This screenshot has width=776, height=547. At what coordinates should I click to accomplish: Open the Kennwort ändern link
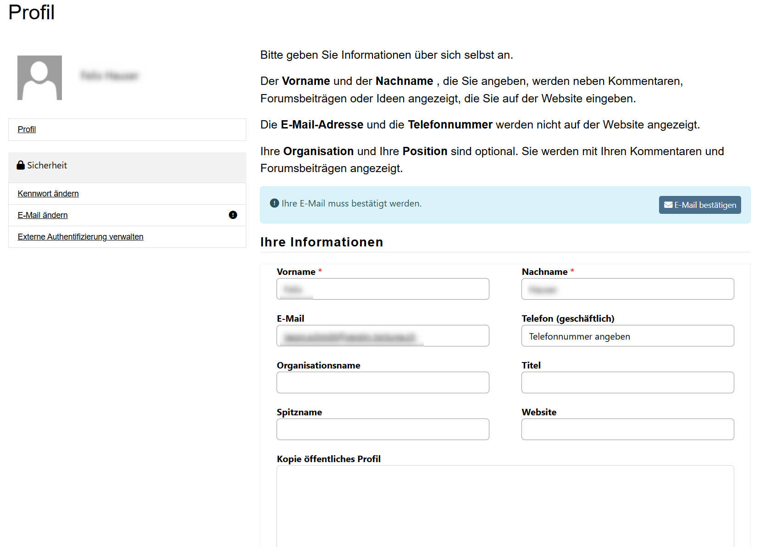[48, 194]
